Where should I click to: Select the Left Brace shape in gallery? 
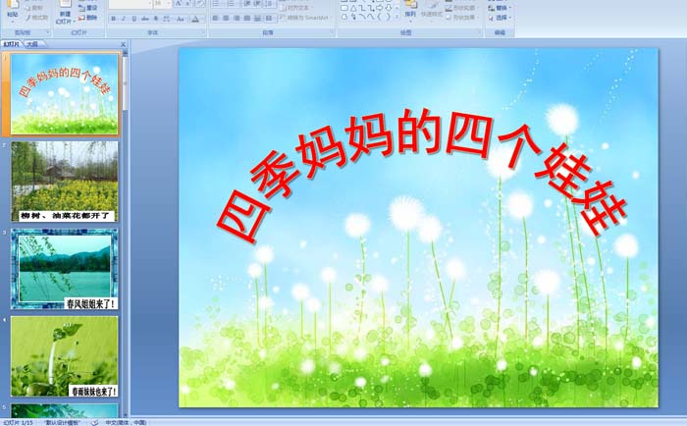coord(380,17)
